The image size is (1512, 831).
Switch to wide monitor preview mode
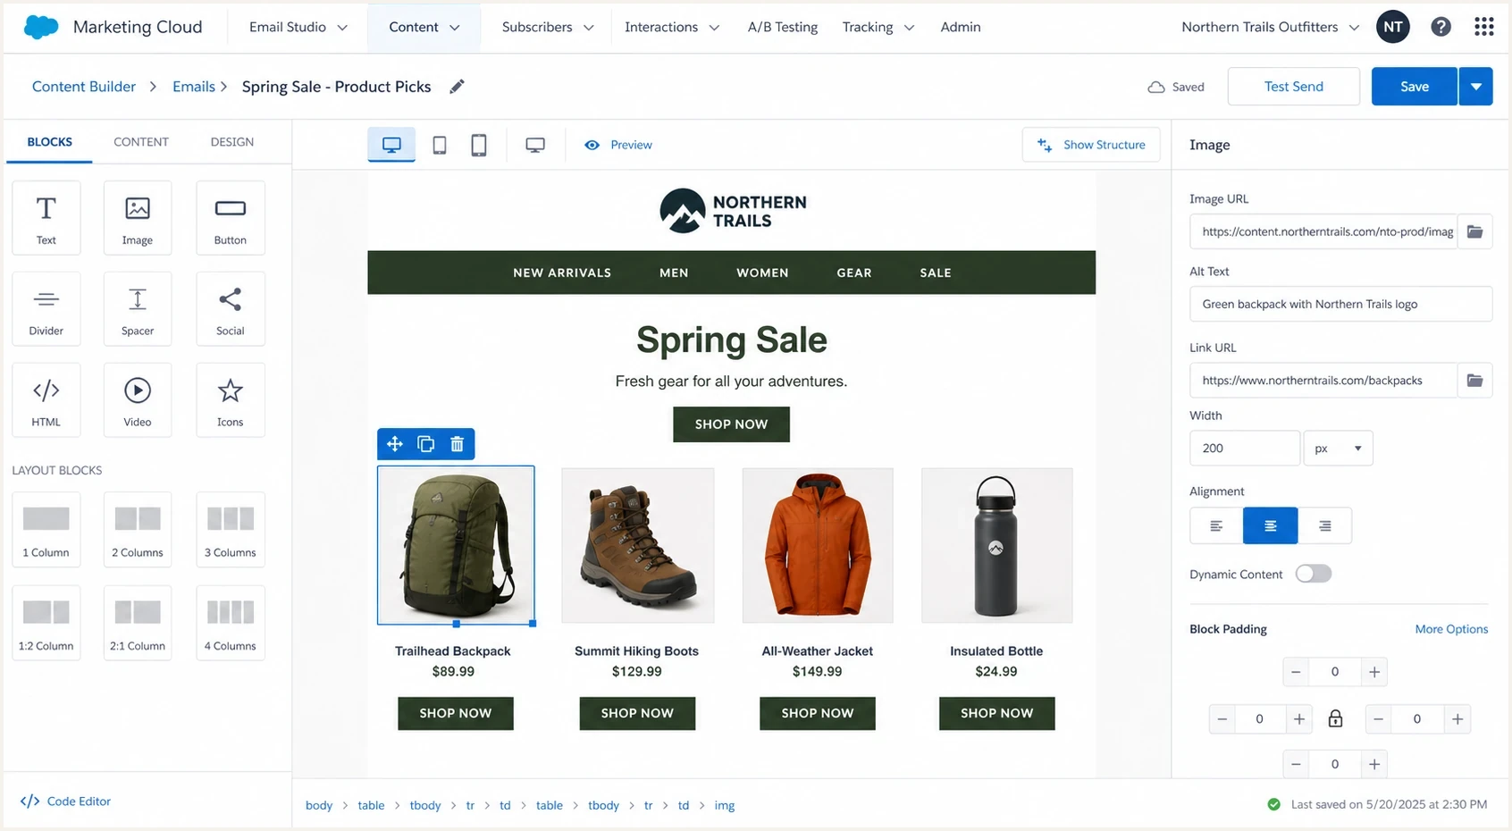tap(535, 145)
